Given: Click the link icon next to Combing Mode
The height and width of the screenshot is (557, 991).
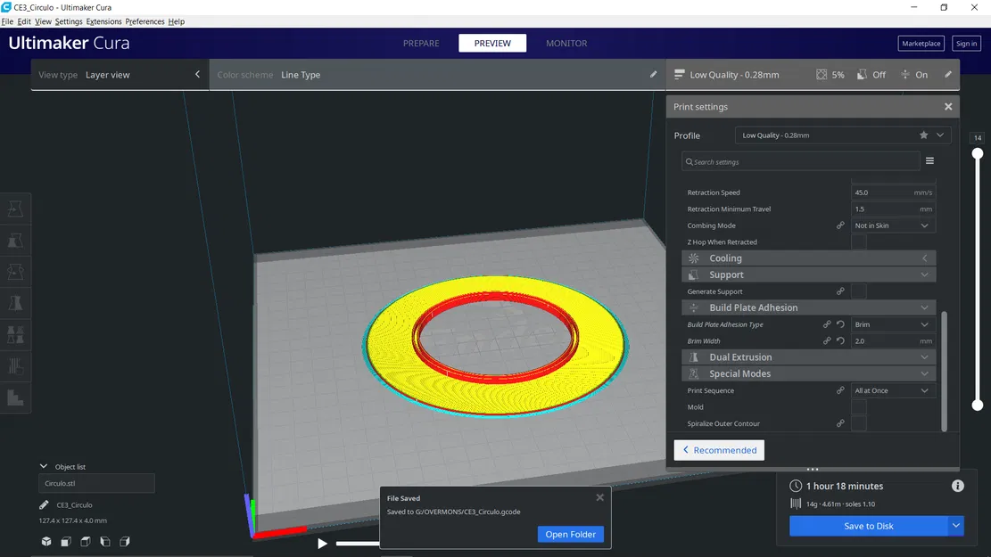Looking at the screenshot, I should (840, 225).
